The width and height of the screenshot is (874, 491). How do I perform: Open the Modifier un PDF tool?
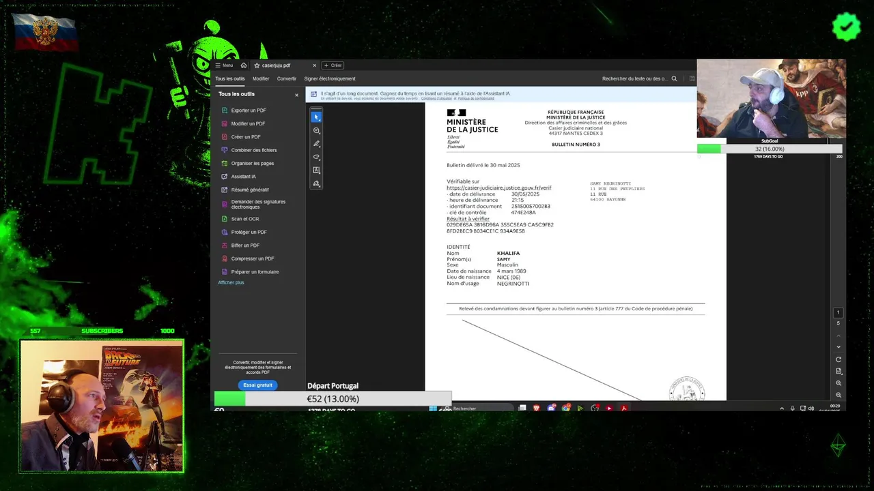click(248, 123)
